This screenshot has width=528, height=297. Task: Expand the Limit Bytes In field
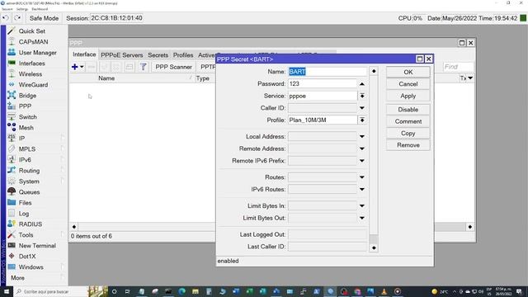(x=362, y=205)
